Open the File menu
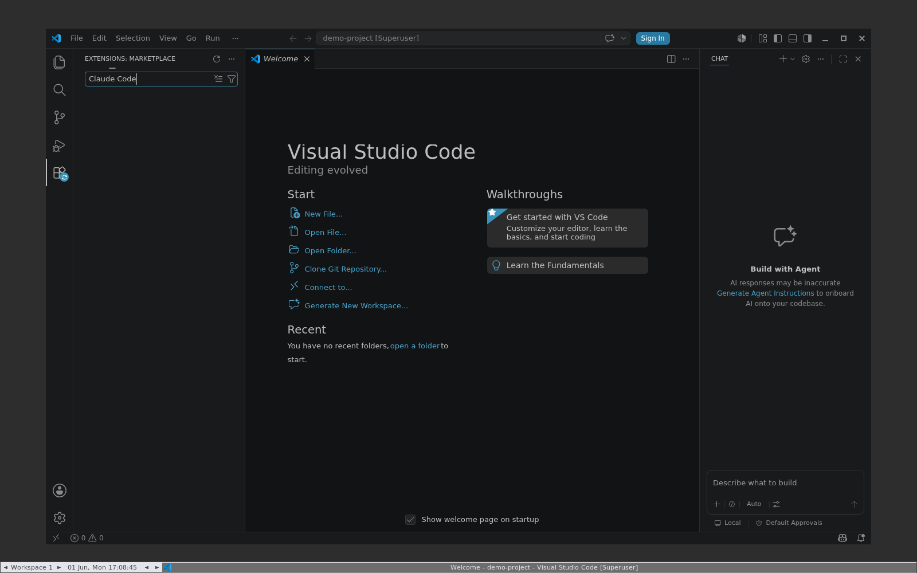The image size is (917, 573). [x=77, y=38]
